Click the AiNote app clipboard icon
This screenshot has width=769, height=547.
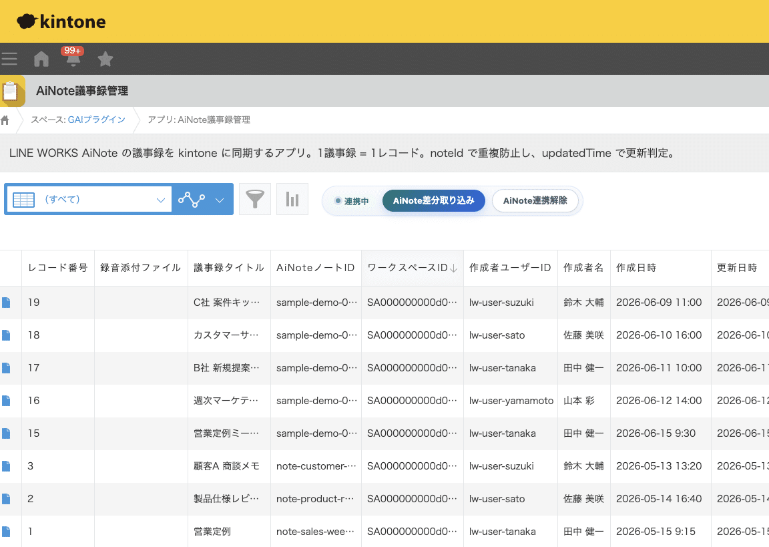pos(12,91)
